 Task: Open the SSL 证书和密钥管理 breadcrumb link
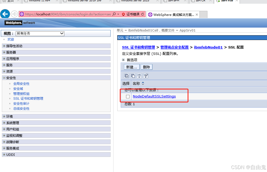pos(139,47)
